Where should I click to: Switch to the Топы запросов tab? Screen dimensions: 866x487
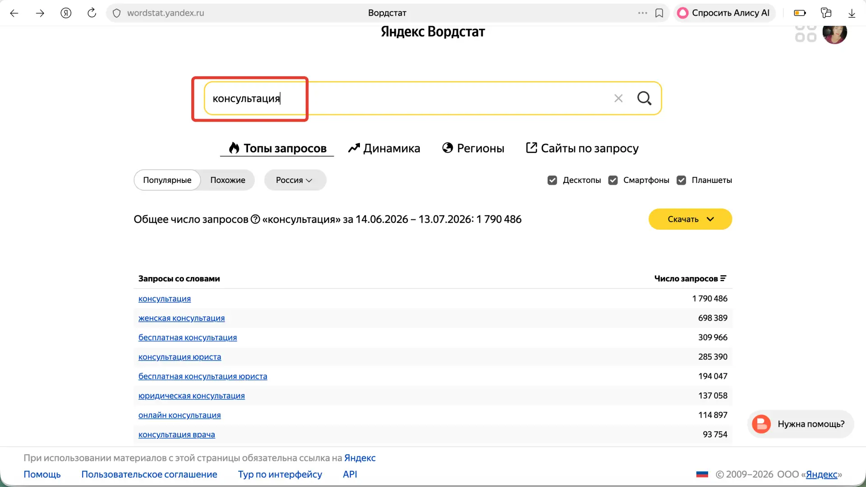click(x=277, y=148)
